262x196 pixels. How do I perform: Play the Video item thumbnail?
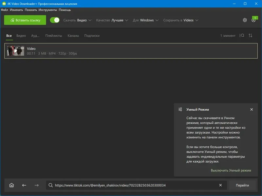[x=15, y=51]
